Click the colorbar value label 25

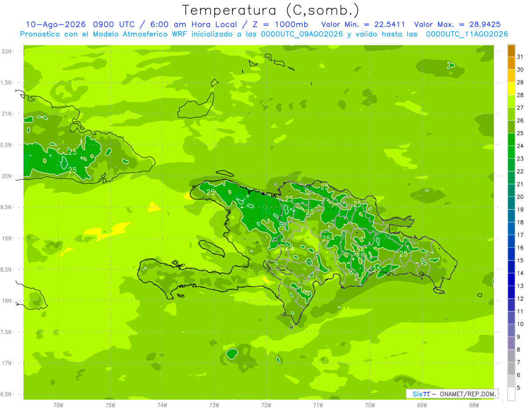point(520,133)
